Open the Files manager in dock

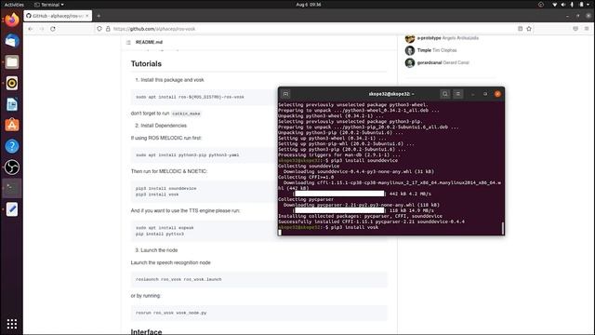click(12, 62)
